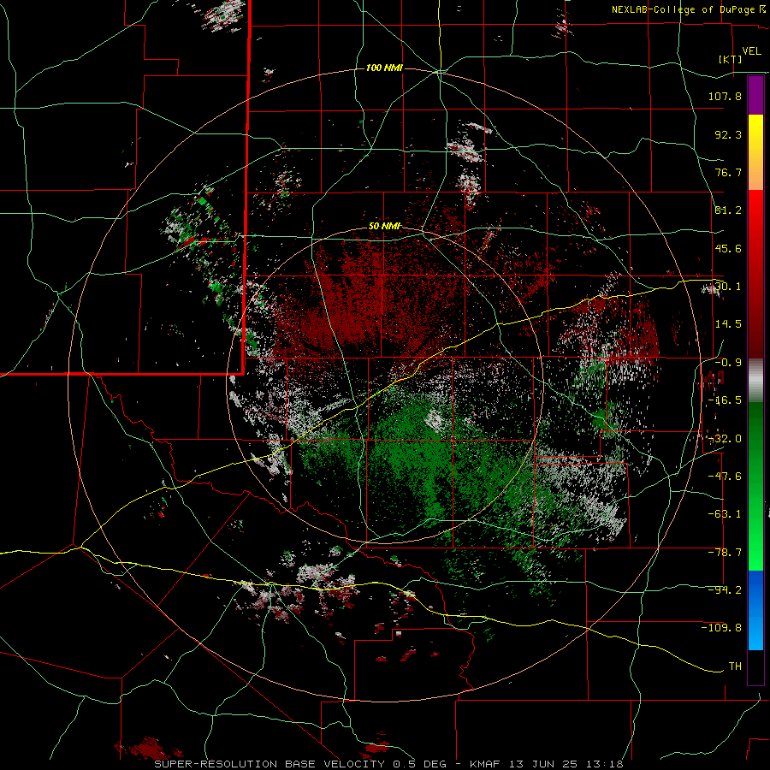The image size is (770, 770).
Task: Click the -78.7 velocity scale value
Action: [725, 553]
